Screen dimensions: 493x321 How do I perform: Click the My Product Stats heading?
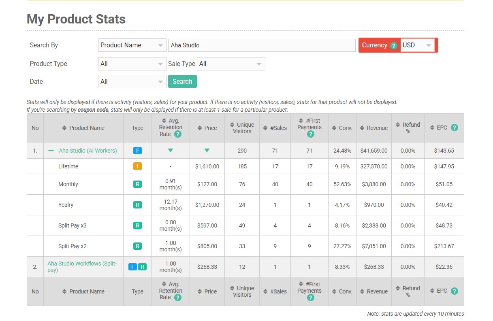coord(76,19)
